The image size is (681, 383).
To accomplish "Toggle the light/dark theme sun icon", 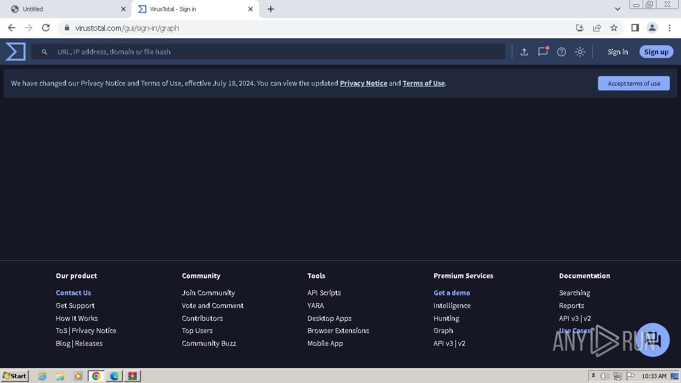I will click(x=580, y=52).
